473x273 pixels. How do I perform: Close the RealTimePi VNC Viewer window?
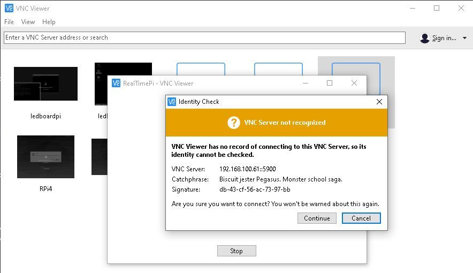click(x=354, y=83)
